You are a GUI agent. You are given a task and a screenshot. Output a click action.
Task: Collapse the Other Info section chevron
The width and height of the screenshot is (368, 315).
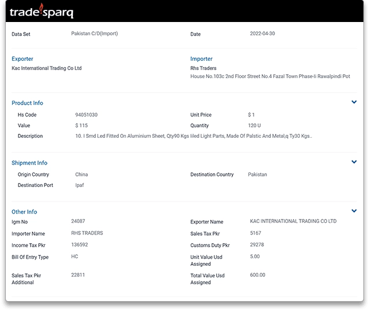pos(354,211)
